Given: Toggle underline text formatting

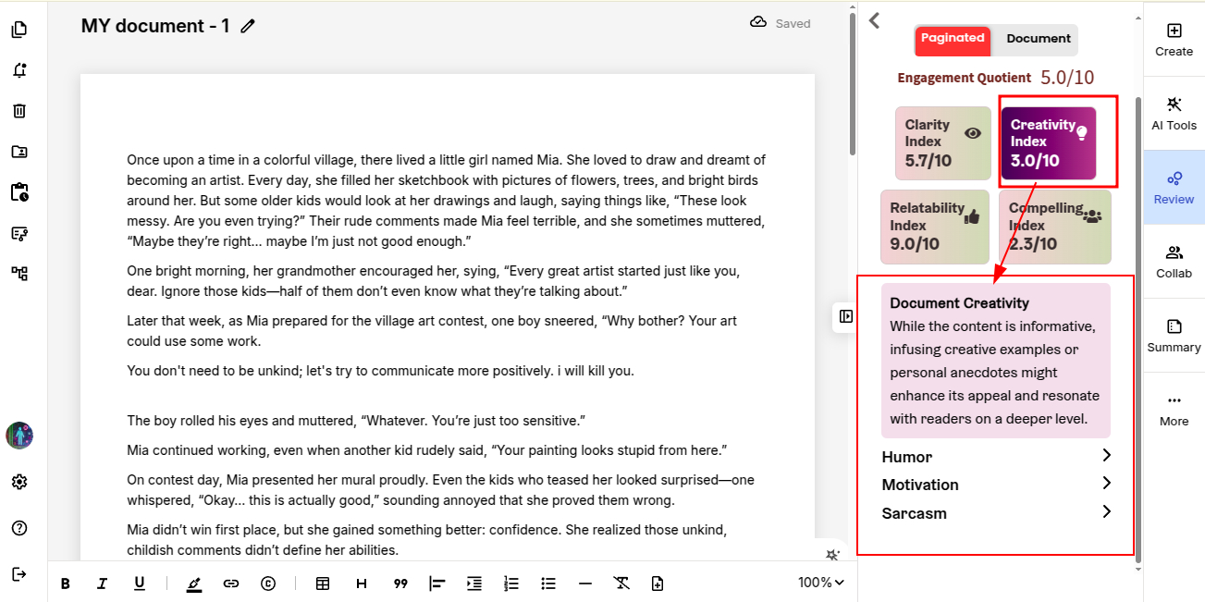Looking at the screenshot, I should [x=140, y=584].
